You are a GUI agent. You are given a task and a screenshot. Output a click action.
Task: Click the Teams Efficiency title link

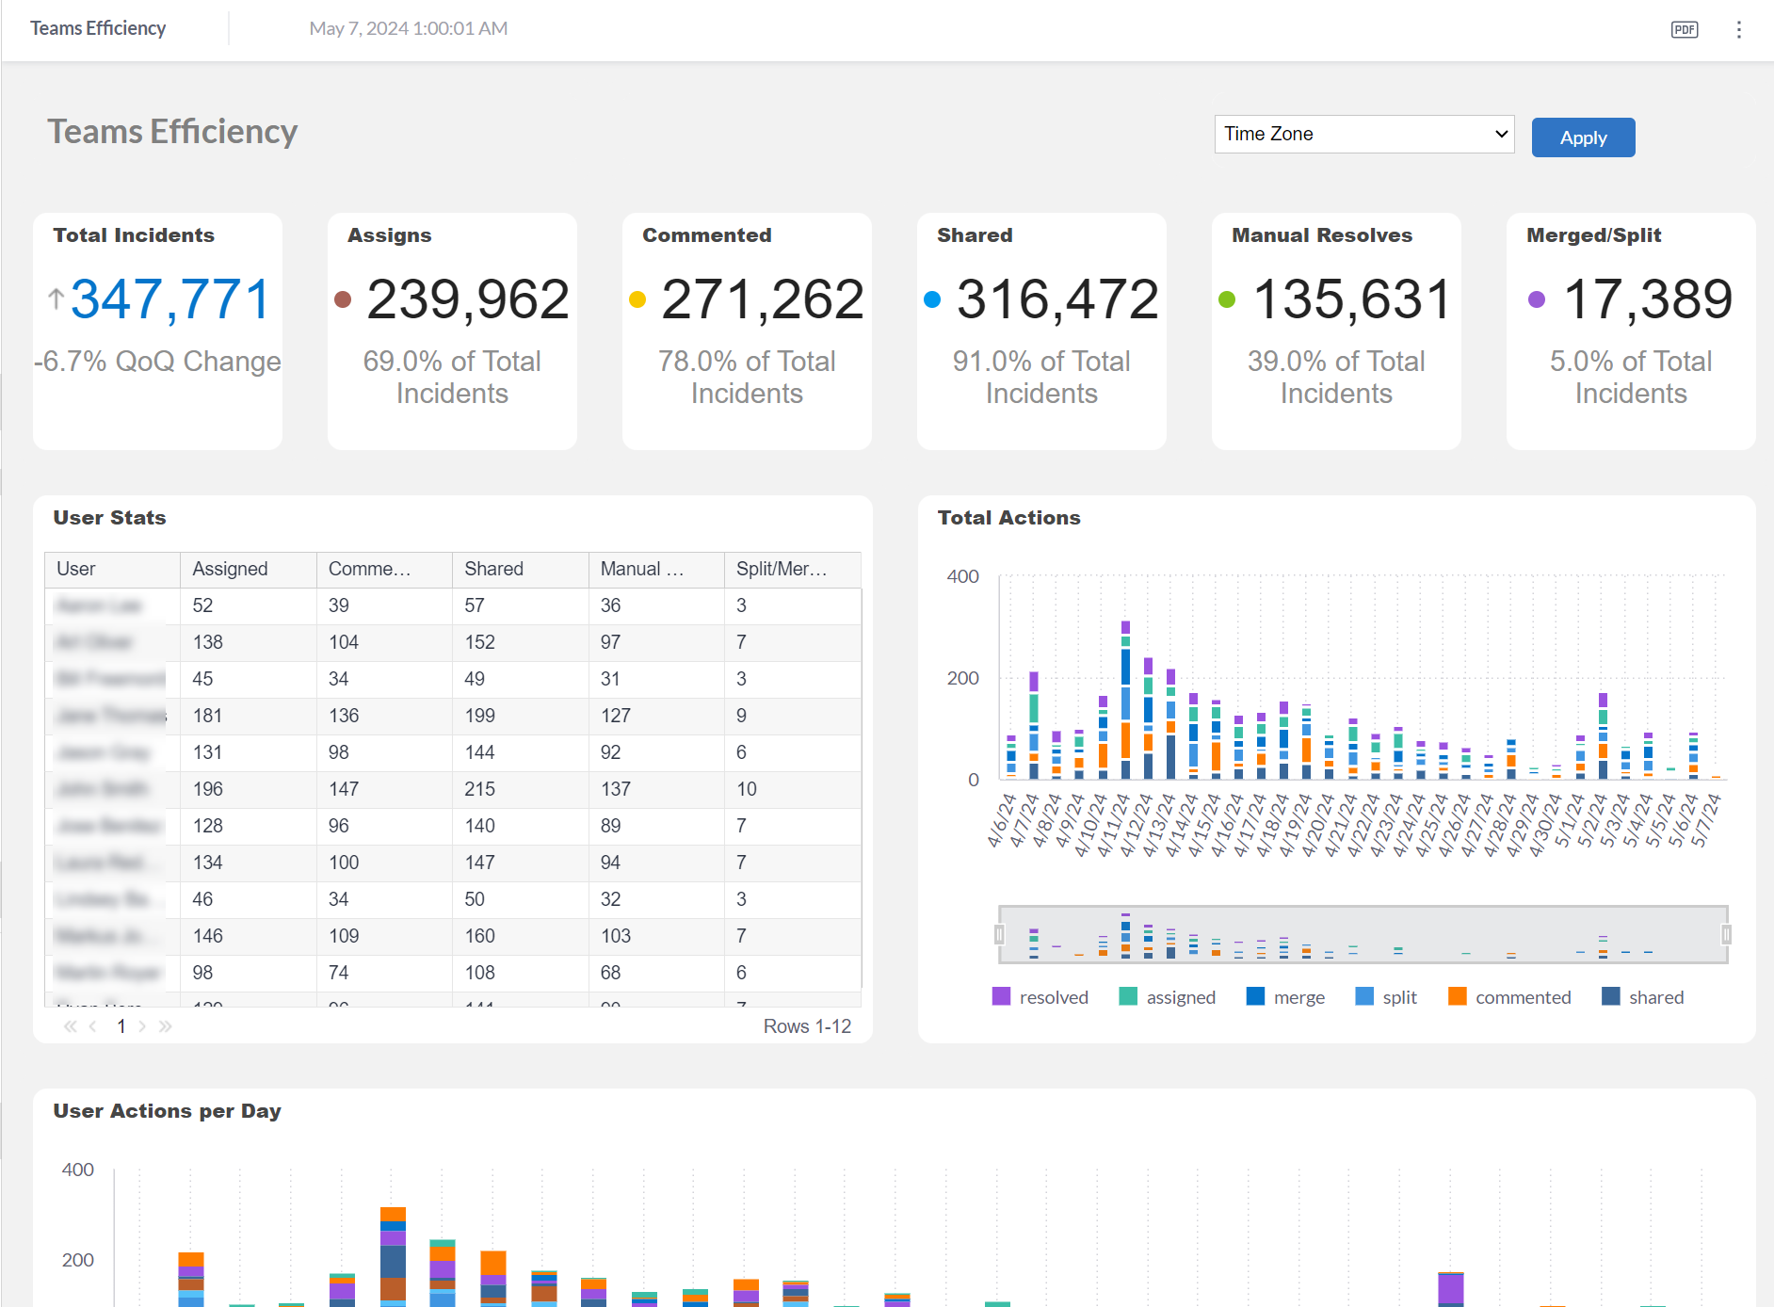(98, 27)
